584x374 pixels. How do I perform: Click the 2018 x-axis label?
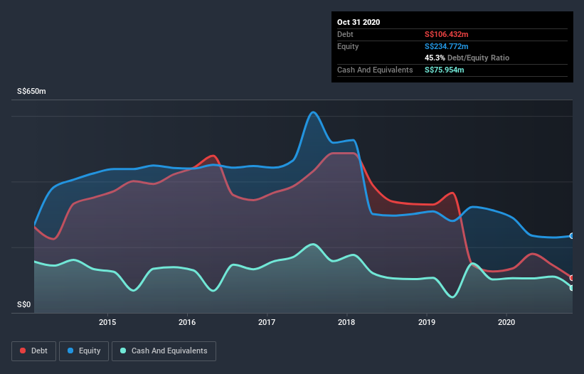pos(346,322)
